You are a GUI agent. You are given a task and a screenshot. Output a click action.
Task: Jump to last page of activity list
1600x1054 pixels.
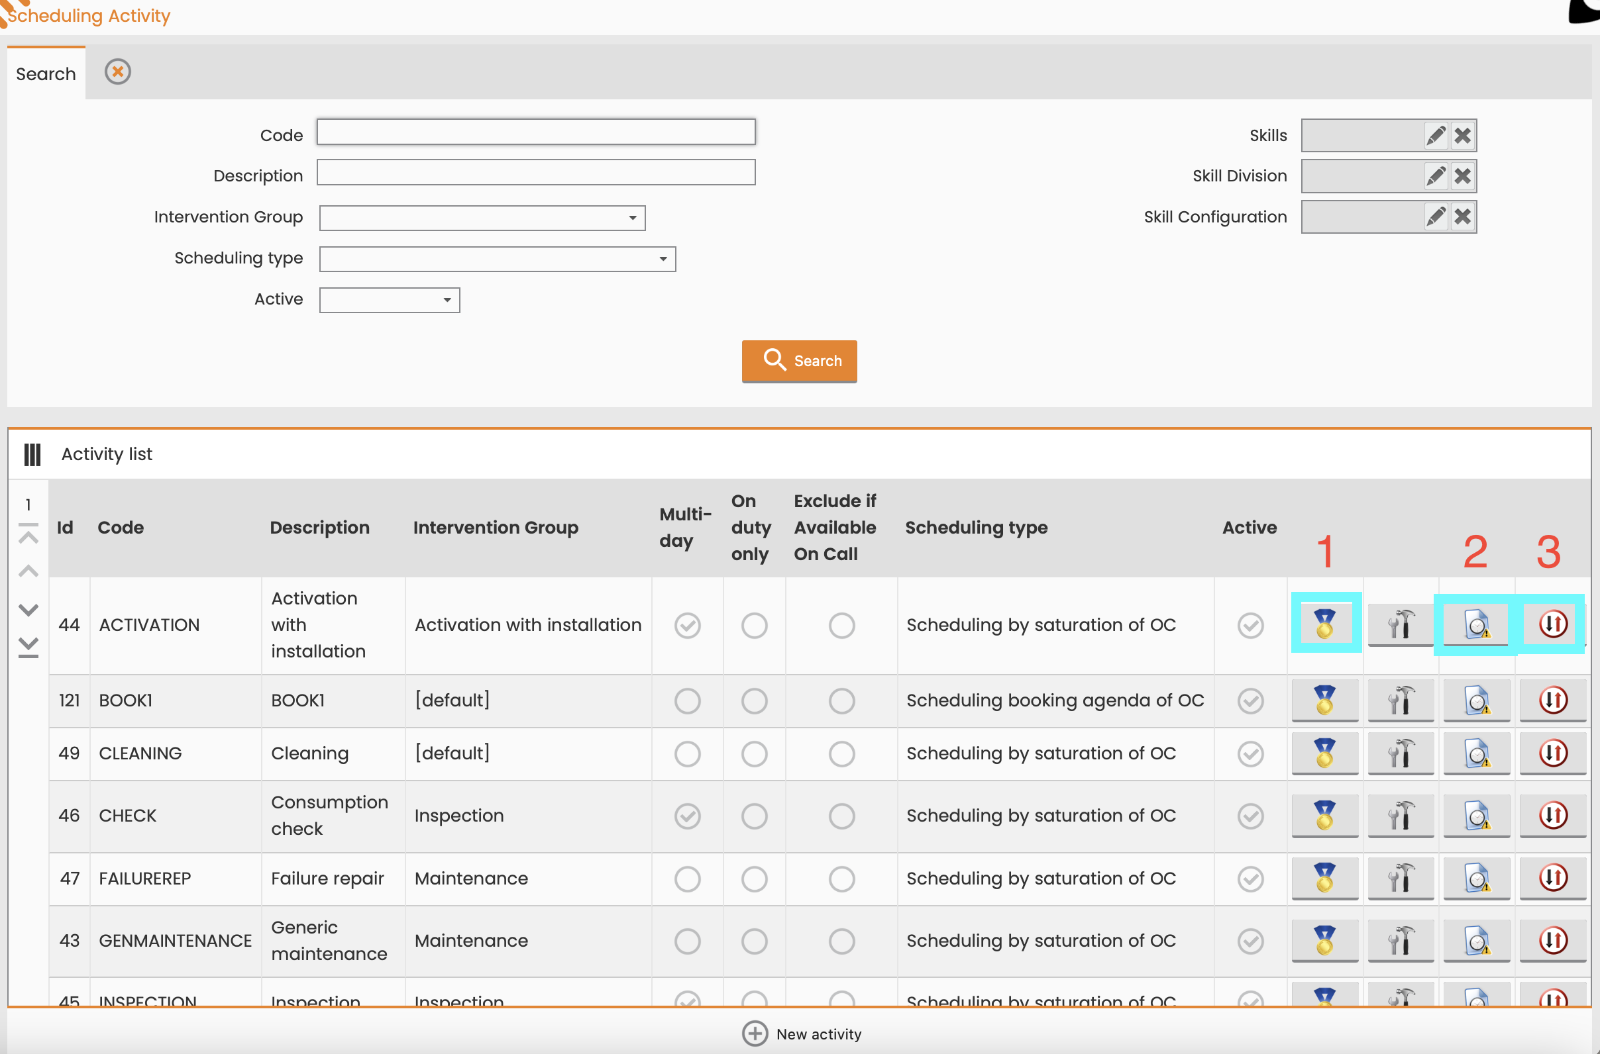pyautogui.click(x=28, y=647)
